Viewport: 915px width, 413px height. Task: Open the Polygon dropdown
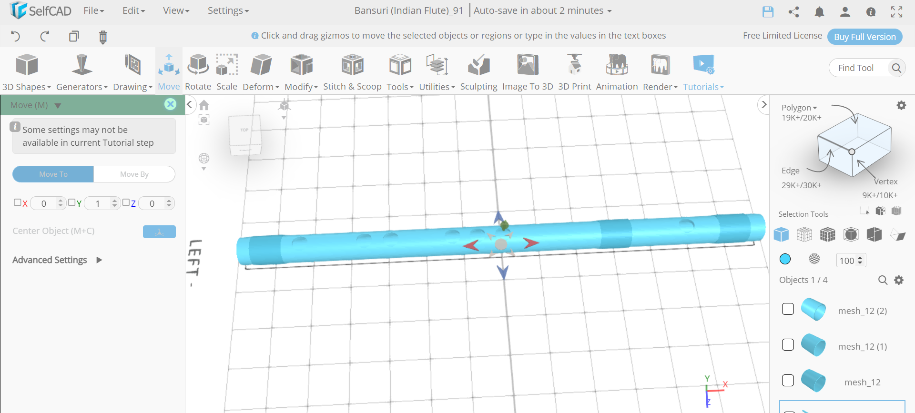pyautogui.click(x=799, y=108)
